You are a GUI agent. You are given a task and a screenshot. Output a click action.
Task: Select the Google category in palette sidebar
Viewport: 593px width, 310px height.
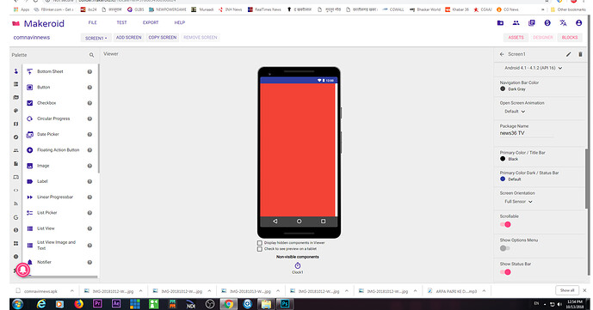pyautogui.click(x=15, y=217)
